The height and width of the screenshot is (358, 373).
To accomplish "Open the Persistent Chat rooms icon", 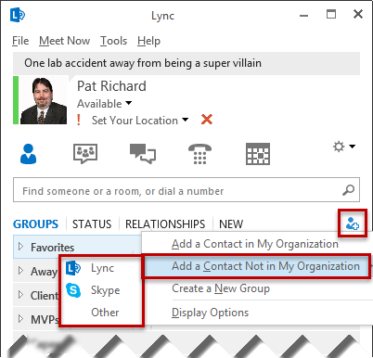I will pyautogui.click(x=85, y=154).
